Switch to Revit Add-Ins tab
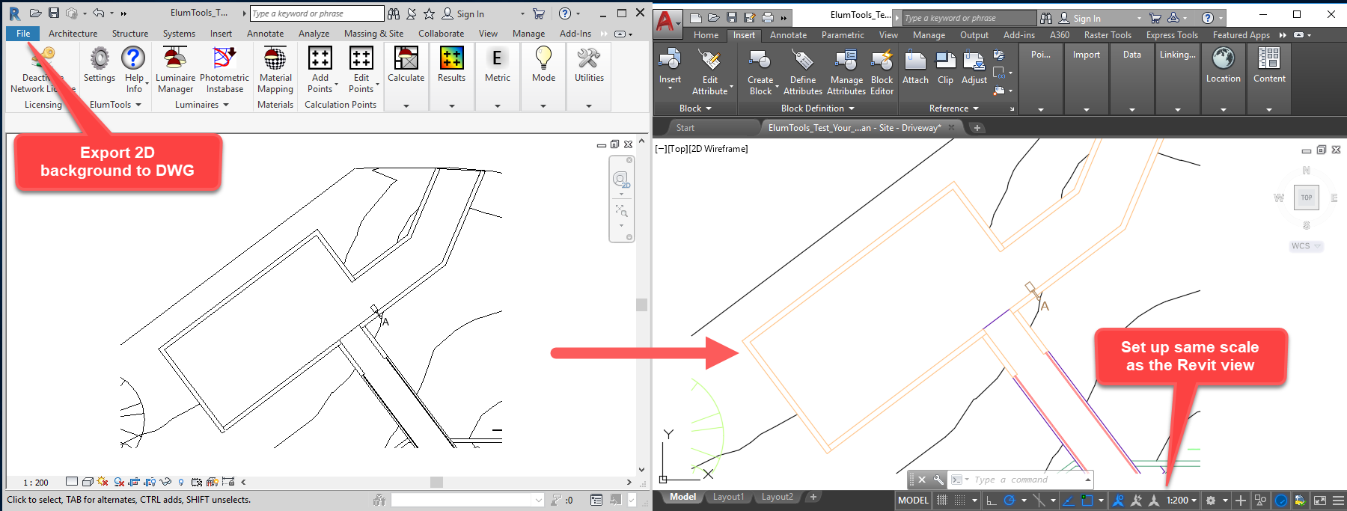 point(575,34)
